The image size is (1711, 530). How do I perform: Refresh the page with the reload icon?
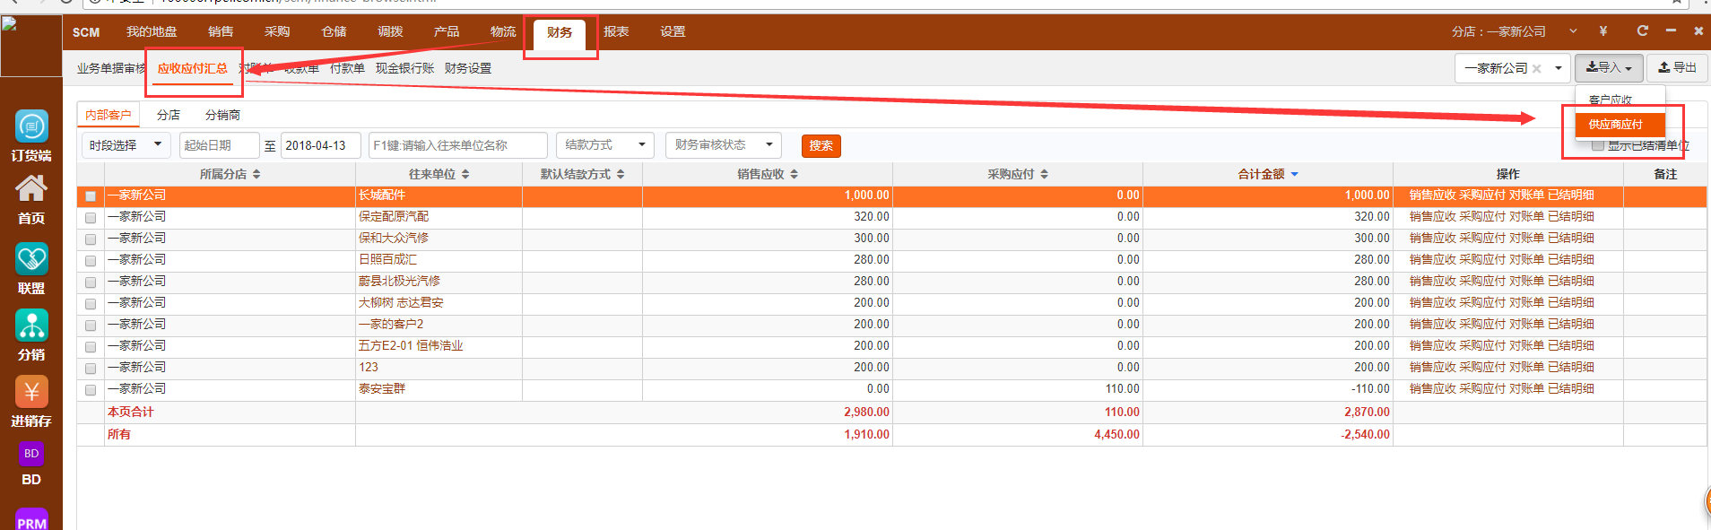tap(1642, 30)
